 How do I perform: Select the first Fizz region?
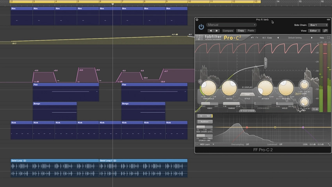66,92
